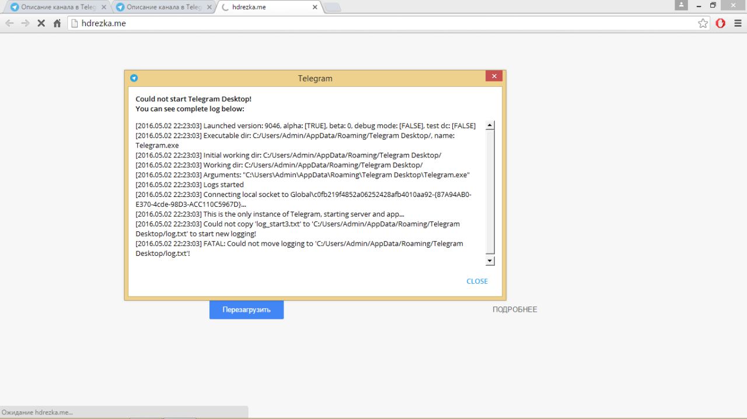Close the second Telegram channel tab
Image resolution: width=747 pixels, height=419 pixels.
tap(209, 8)
